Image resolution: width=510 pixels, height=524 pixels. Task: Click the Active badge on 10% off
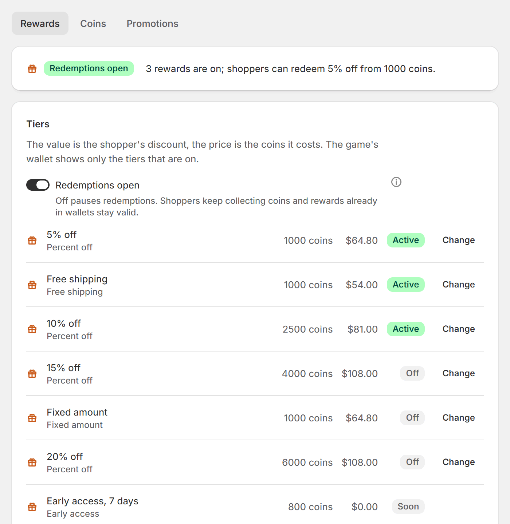tap(406, 329)
